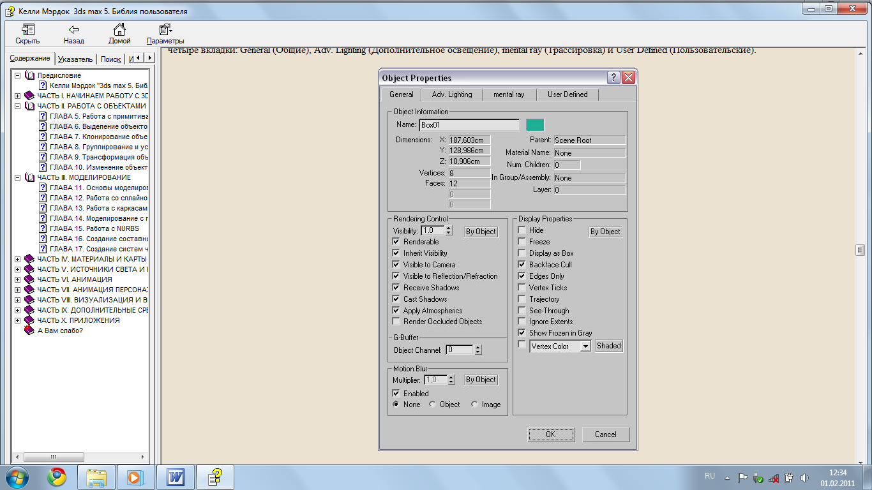Collapse the Предисловие tree node

(18, 75)
